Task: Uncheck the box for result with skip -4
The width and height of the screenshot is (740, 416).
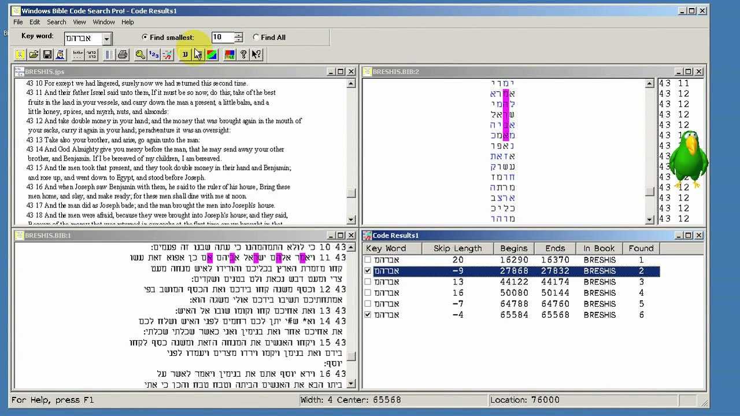Action: [368, 315]
